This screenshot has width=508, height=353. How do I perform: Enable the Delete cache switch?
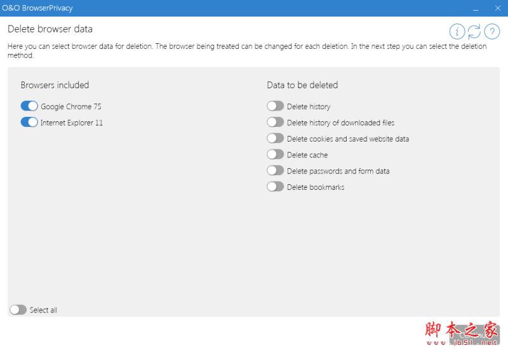coord(276,154)
